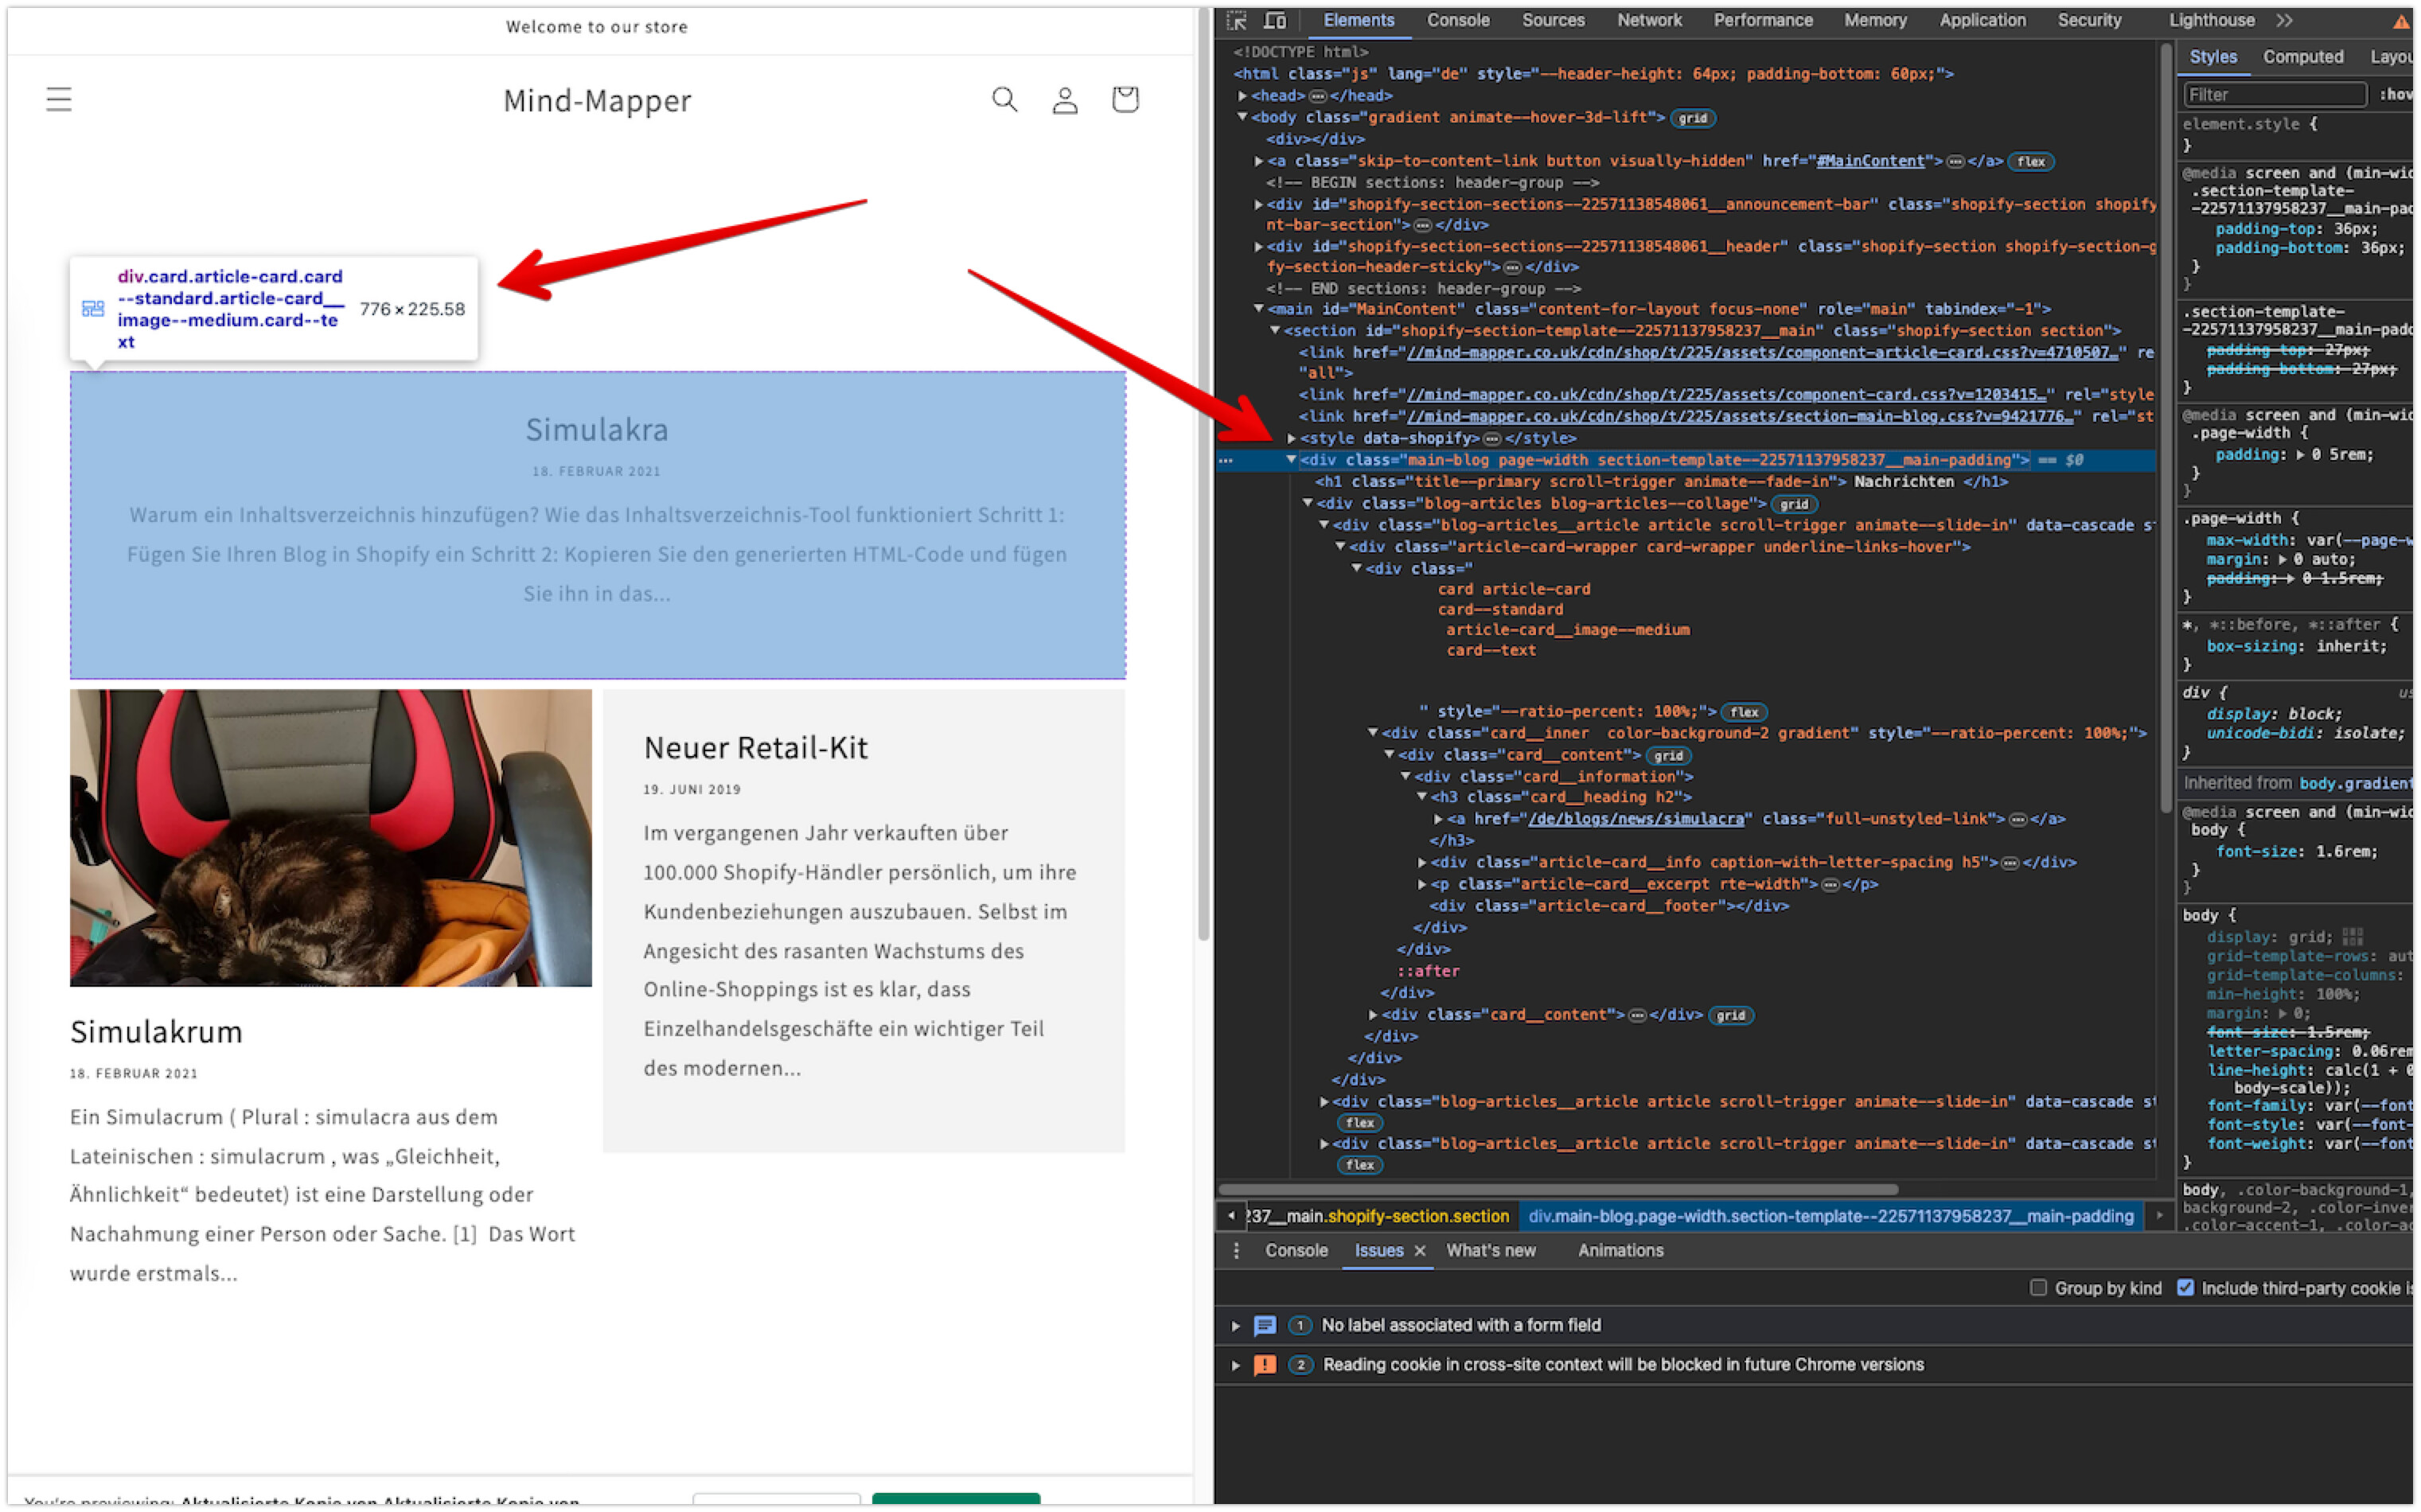Open the shopping cart icon
This screenshot has height=1512, width=2421.
click(x=1125, y=99)
